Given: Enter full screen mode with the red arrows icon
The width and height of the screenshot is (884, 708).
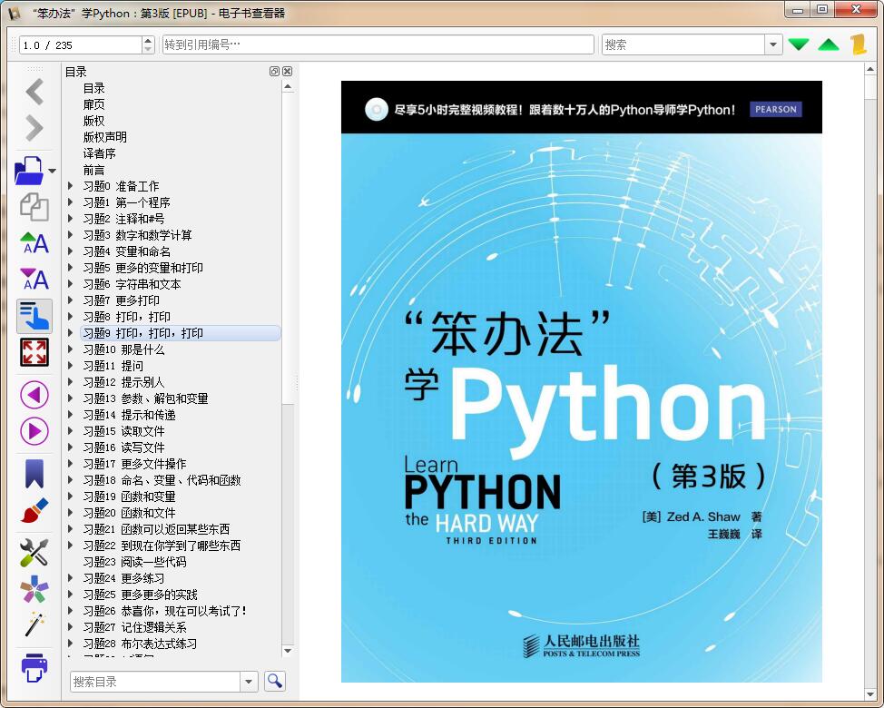Looking at the screenshot, I should point(34,352).
